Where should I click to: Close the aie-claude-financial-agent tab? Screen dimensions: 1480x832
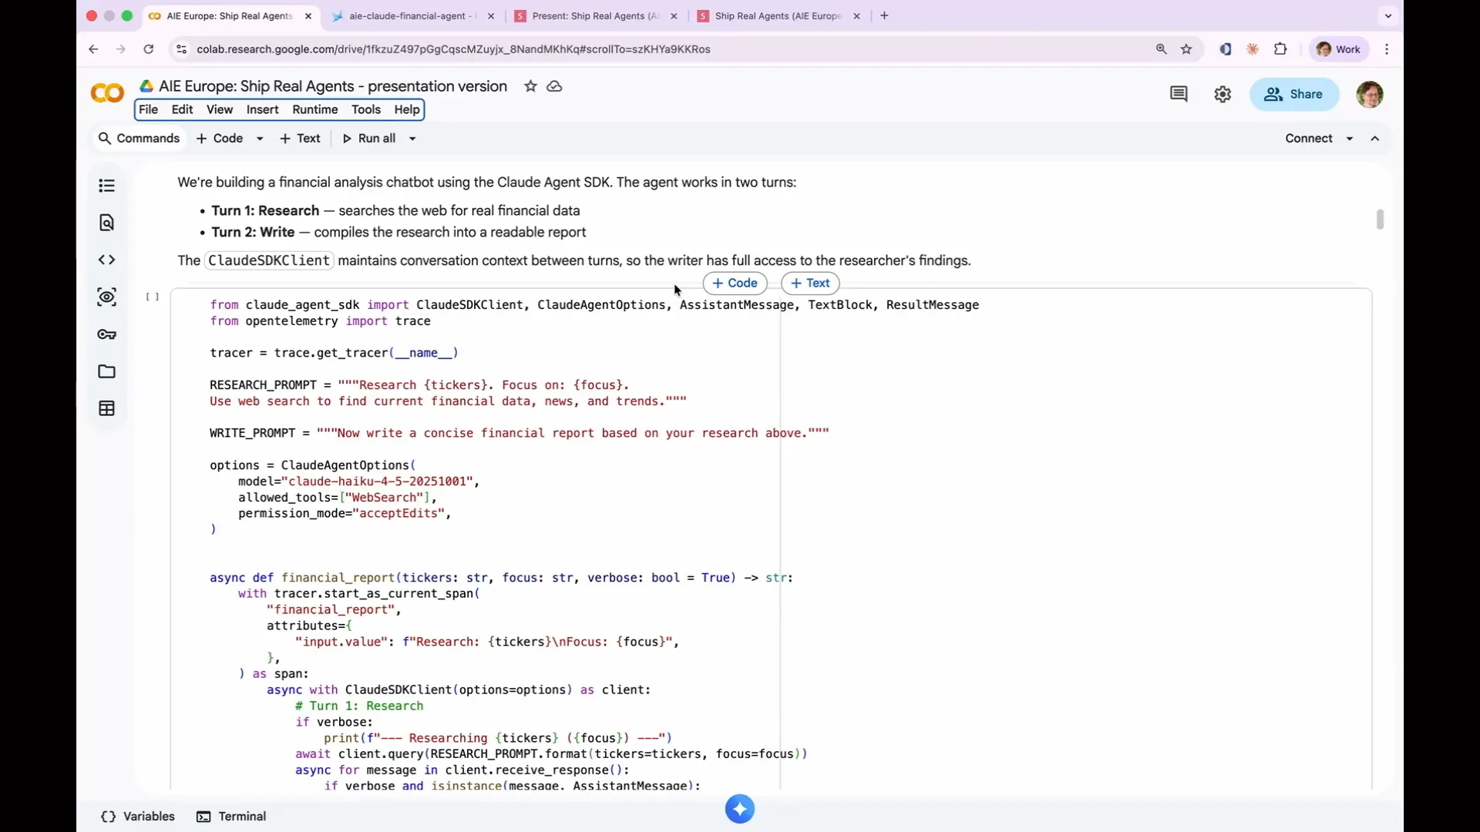tap(491, 15)
